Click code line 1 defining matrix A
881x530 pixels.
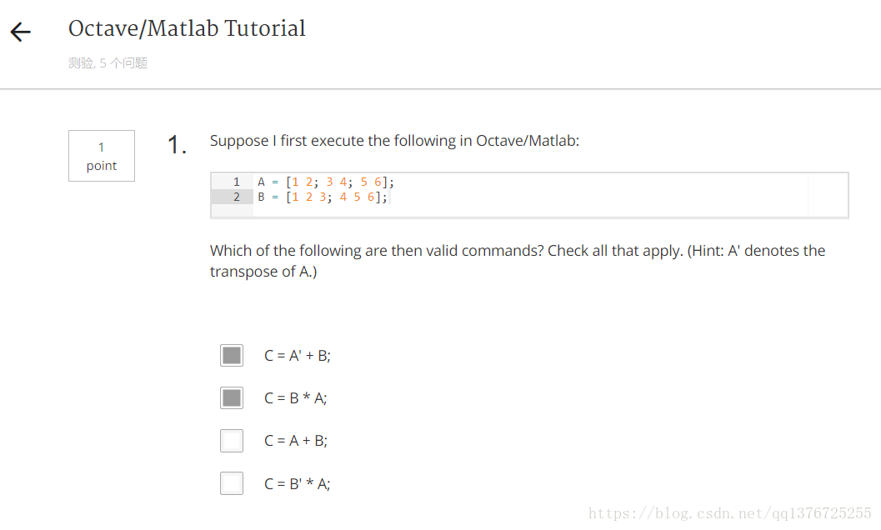pyautogui.click(x=326, y=182)
